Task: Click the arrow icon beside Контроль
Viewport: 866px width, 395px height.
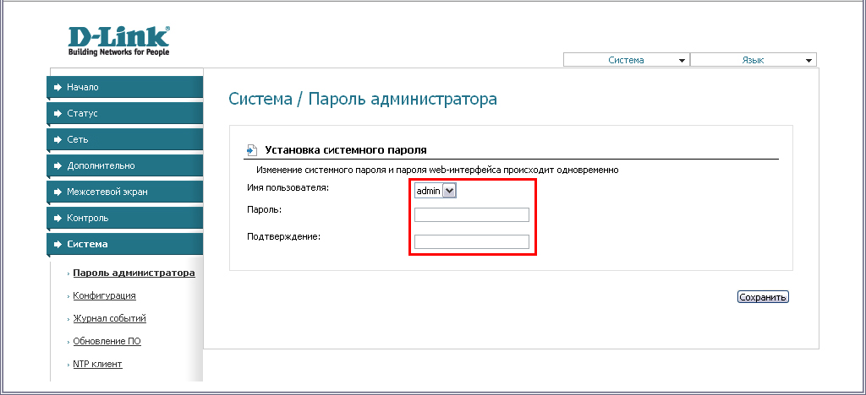Action: coord(58,218)
